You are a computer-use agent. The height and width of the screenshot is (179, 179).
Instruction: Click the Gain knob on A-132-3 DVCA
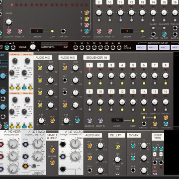click(x=38, y=157)
